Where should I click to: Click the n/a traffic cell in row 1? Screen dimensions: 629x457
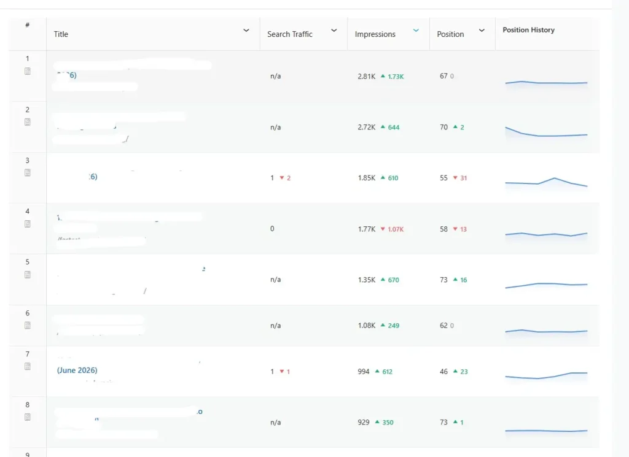pos(275,76)
